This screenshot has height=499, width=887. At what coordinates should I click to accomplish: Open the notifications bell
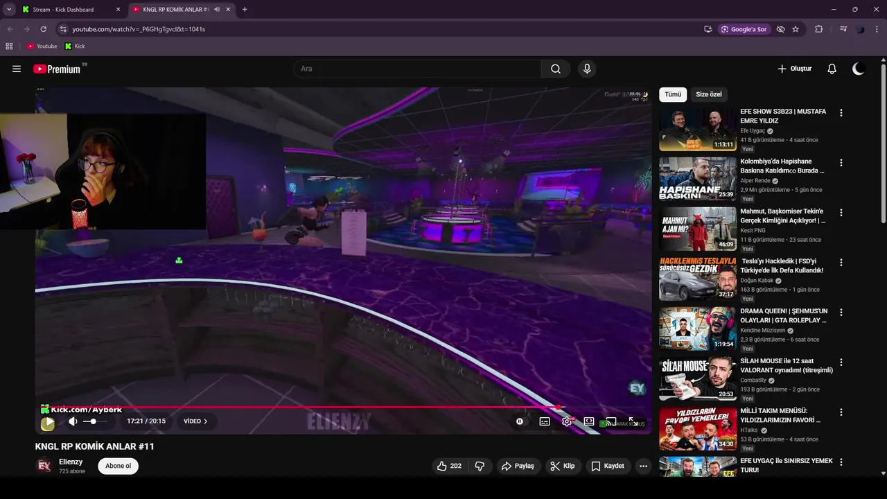pyautogui.click(x=832, y=69)
